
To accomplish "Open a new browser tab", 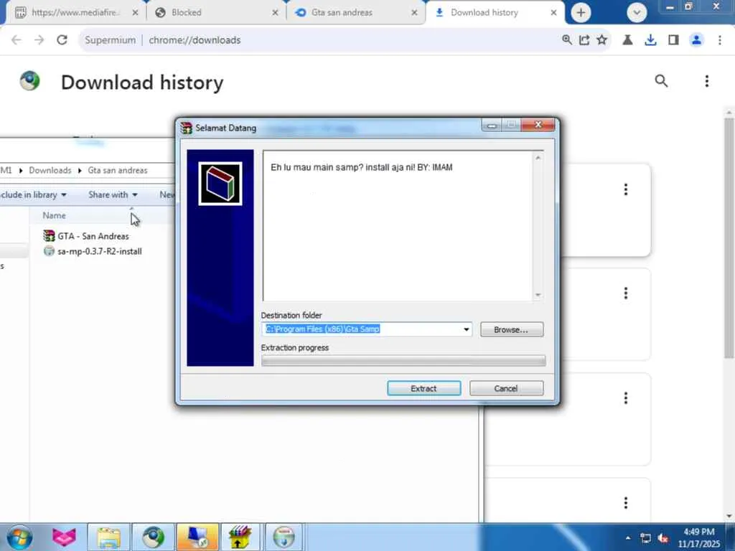I will pos(581,13).
